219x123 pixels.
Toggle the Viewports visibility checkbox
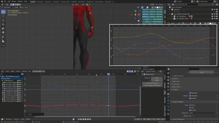(x=190, y=96)
